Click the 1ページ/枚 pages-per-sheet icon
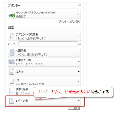 click(12, 101)
